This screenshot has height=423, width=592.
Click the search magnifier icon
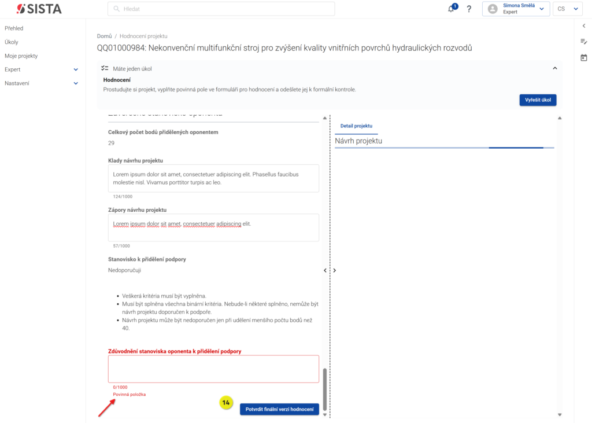[117, 9]
